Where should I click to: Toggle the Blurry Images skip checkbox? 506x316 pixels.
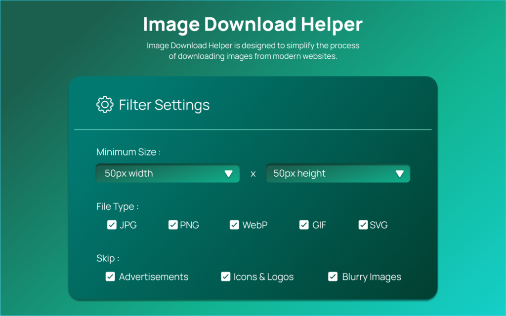333,276
